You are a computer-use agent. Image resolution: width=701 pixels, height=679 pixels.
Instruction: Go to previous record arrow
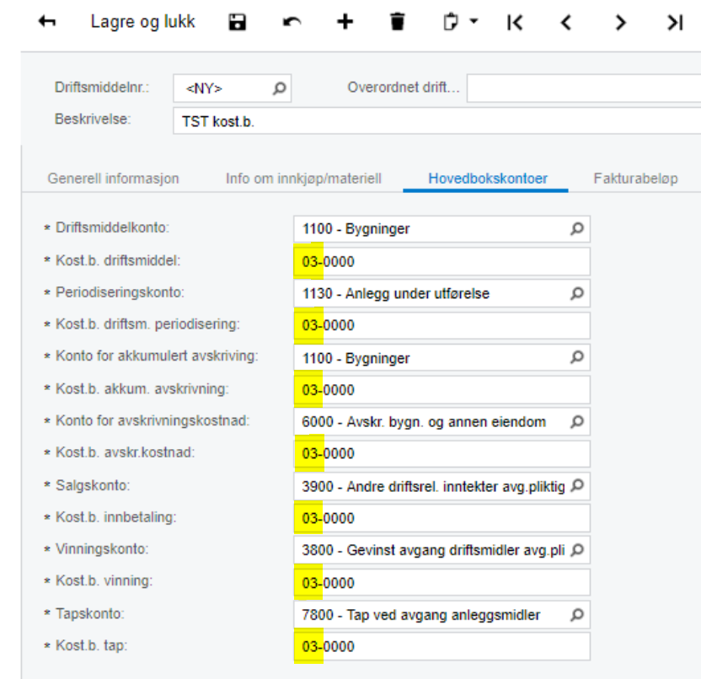point(566,23)
